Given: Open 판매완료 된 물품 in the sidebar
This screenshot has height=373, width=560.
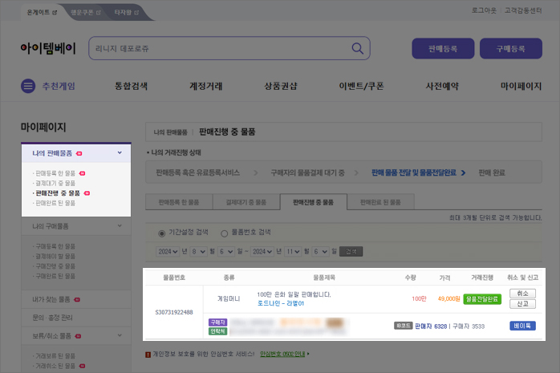Looking at the screenshot, I should [x=55, y=203].
